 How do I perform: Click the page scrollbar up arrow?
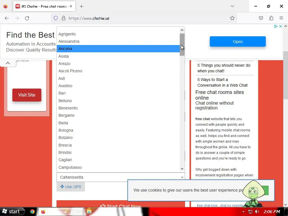point(285,26)
